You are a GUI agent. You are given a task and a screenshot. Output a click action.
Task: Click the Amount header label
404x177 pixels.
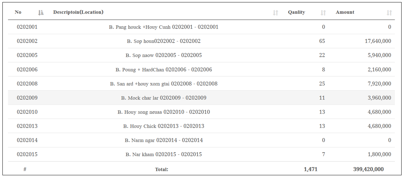[x=345, y=12]
